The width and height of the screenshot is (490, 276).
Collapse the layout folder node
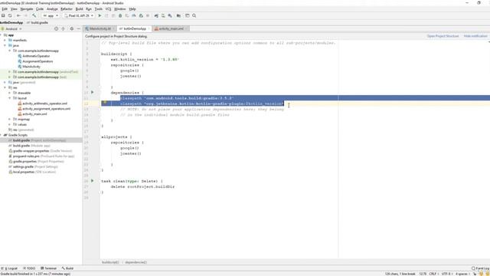tap(10, 98)
